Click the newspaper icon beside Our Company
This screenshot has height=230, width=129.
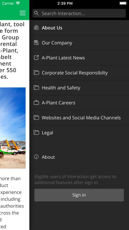[36, 43]
